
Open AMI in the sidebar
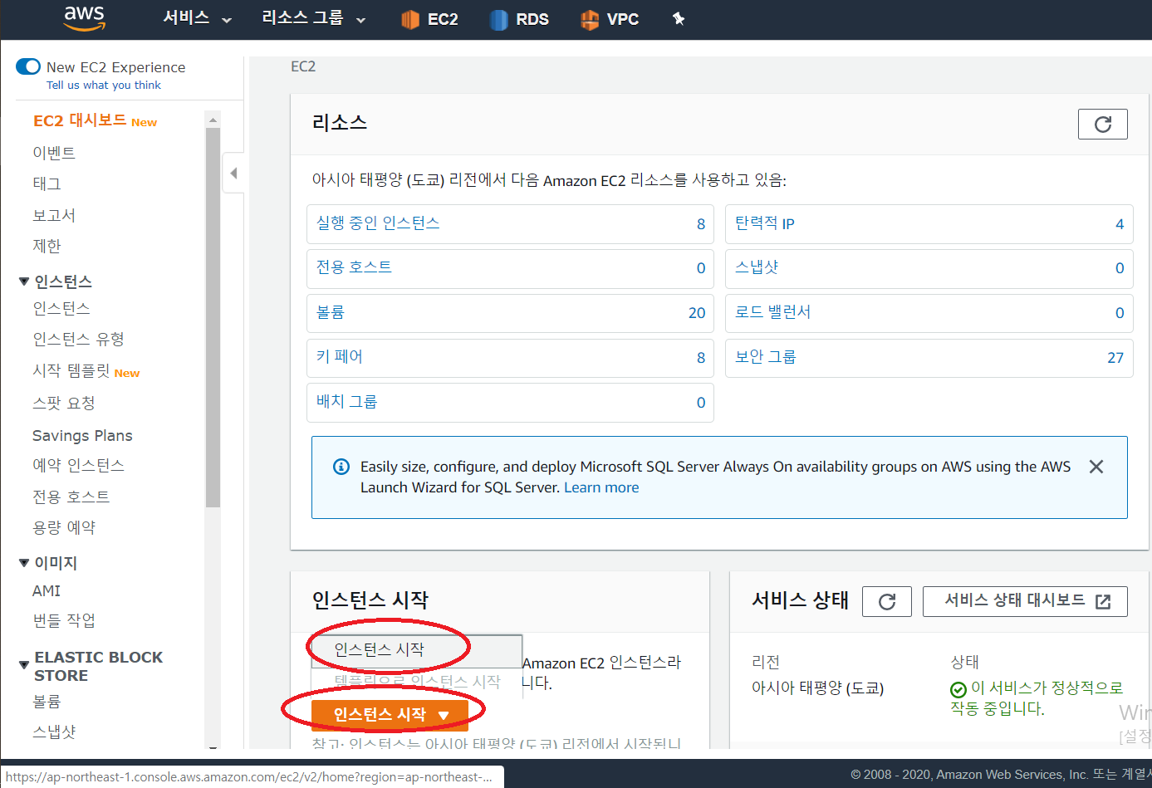pyautogui.click(x=47, y=590)
